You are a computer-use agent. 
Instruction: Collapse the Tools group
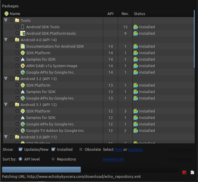coord(6,20)
